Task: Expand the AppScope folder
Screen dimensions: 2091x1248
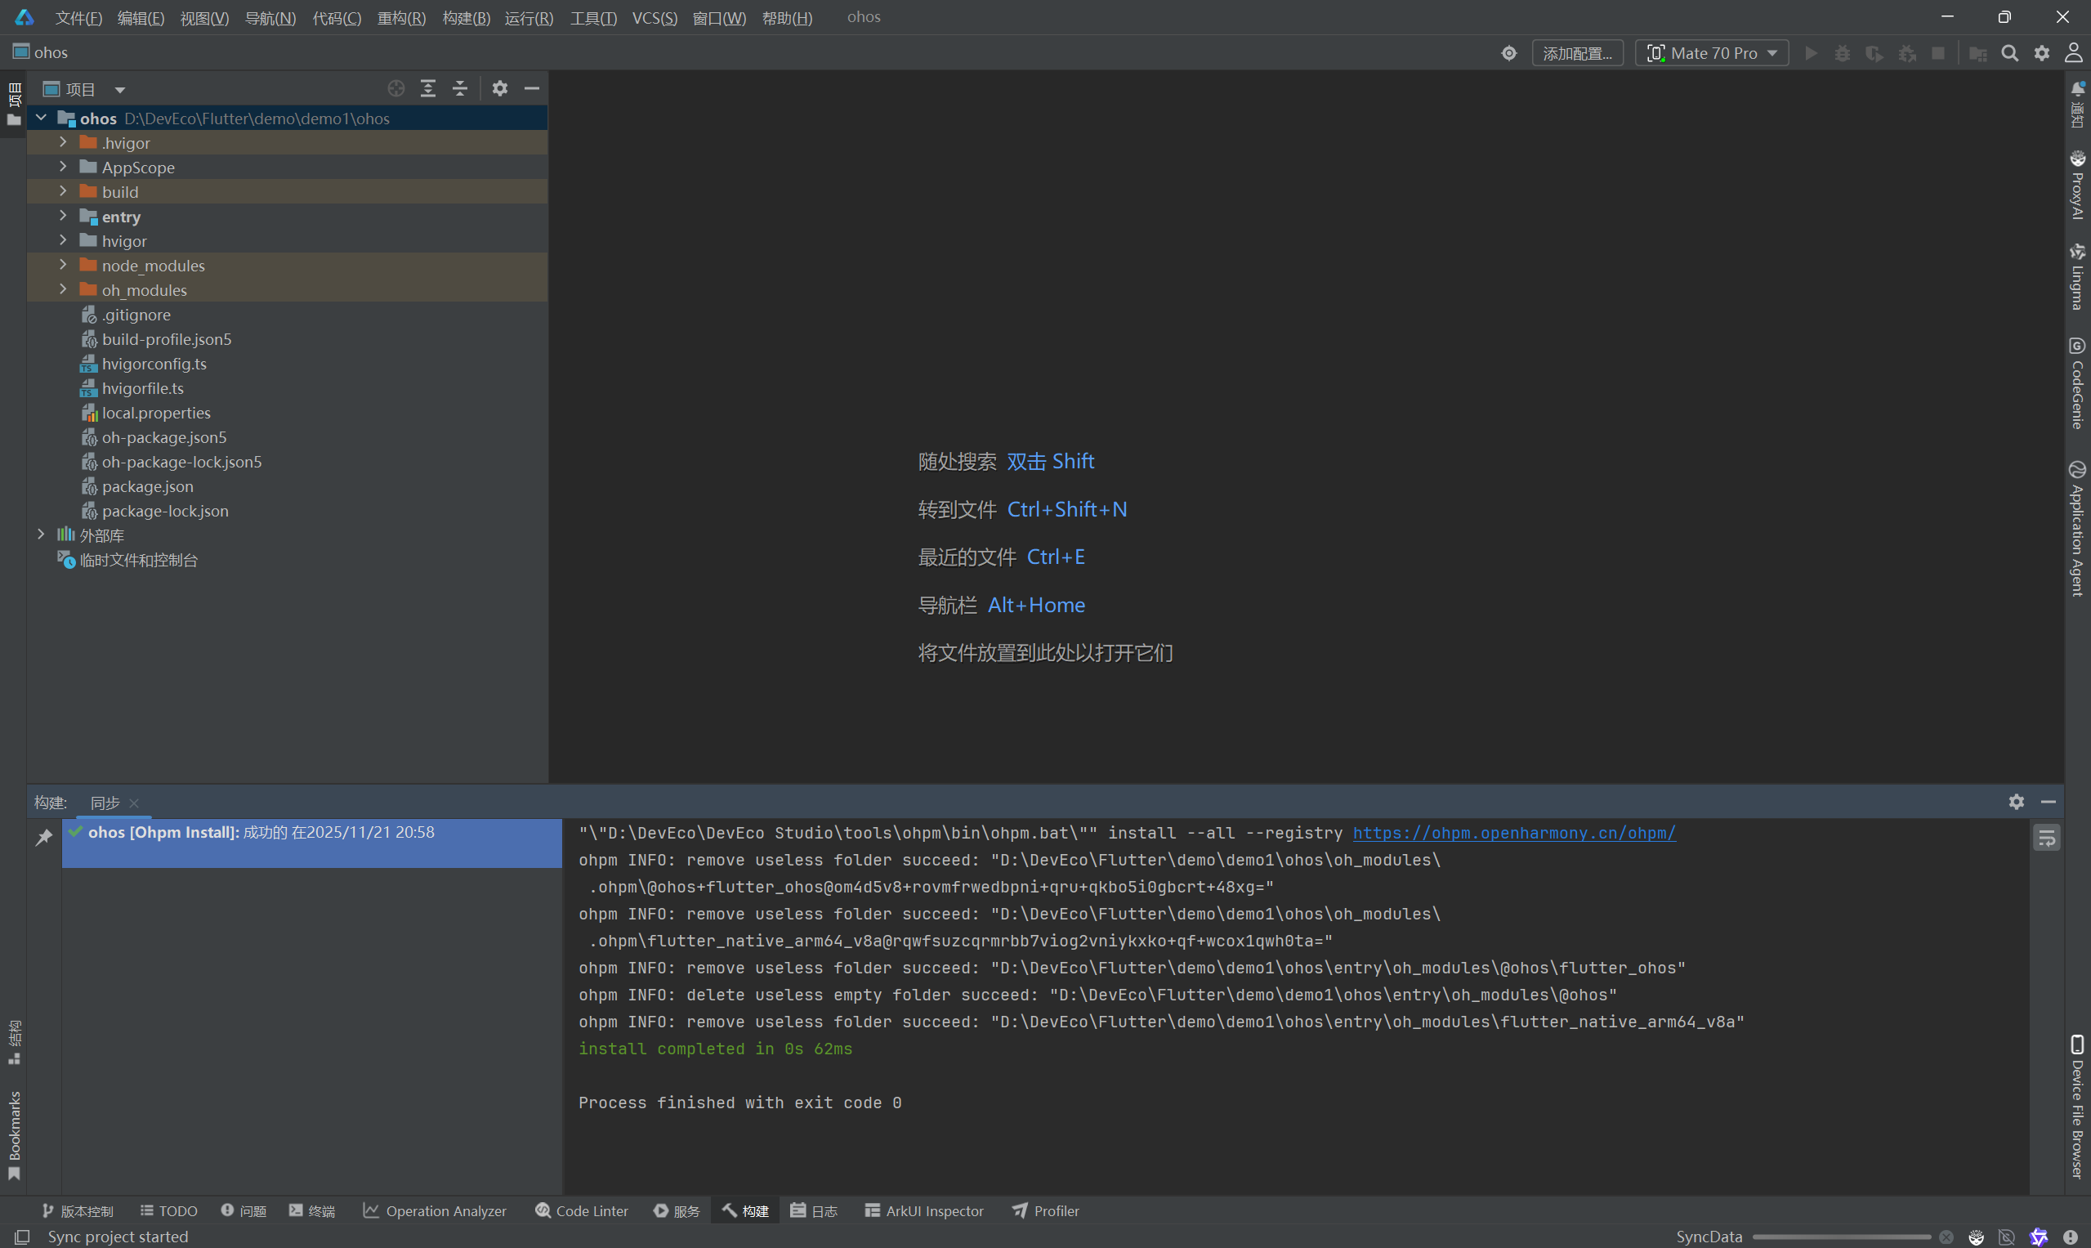Action: coord(63,167)
